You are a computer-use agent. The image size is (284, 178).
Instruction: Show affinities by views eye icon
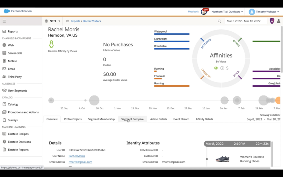pos(216,68)
